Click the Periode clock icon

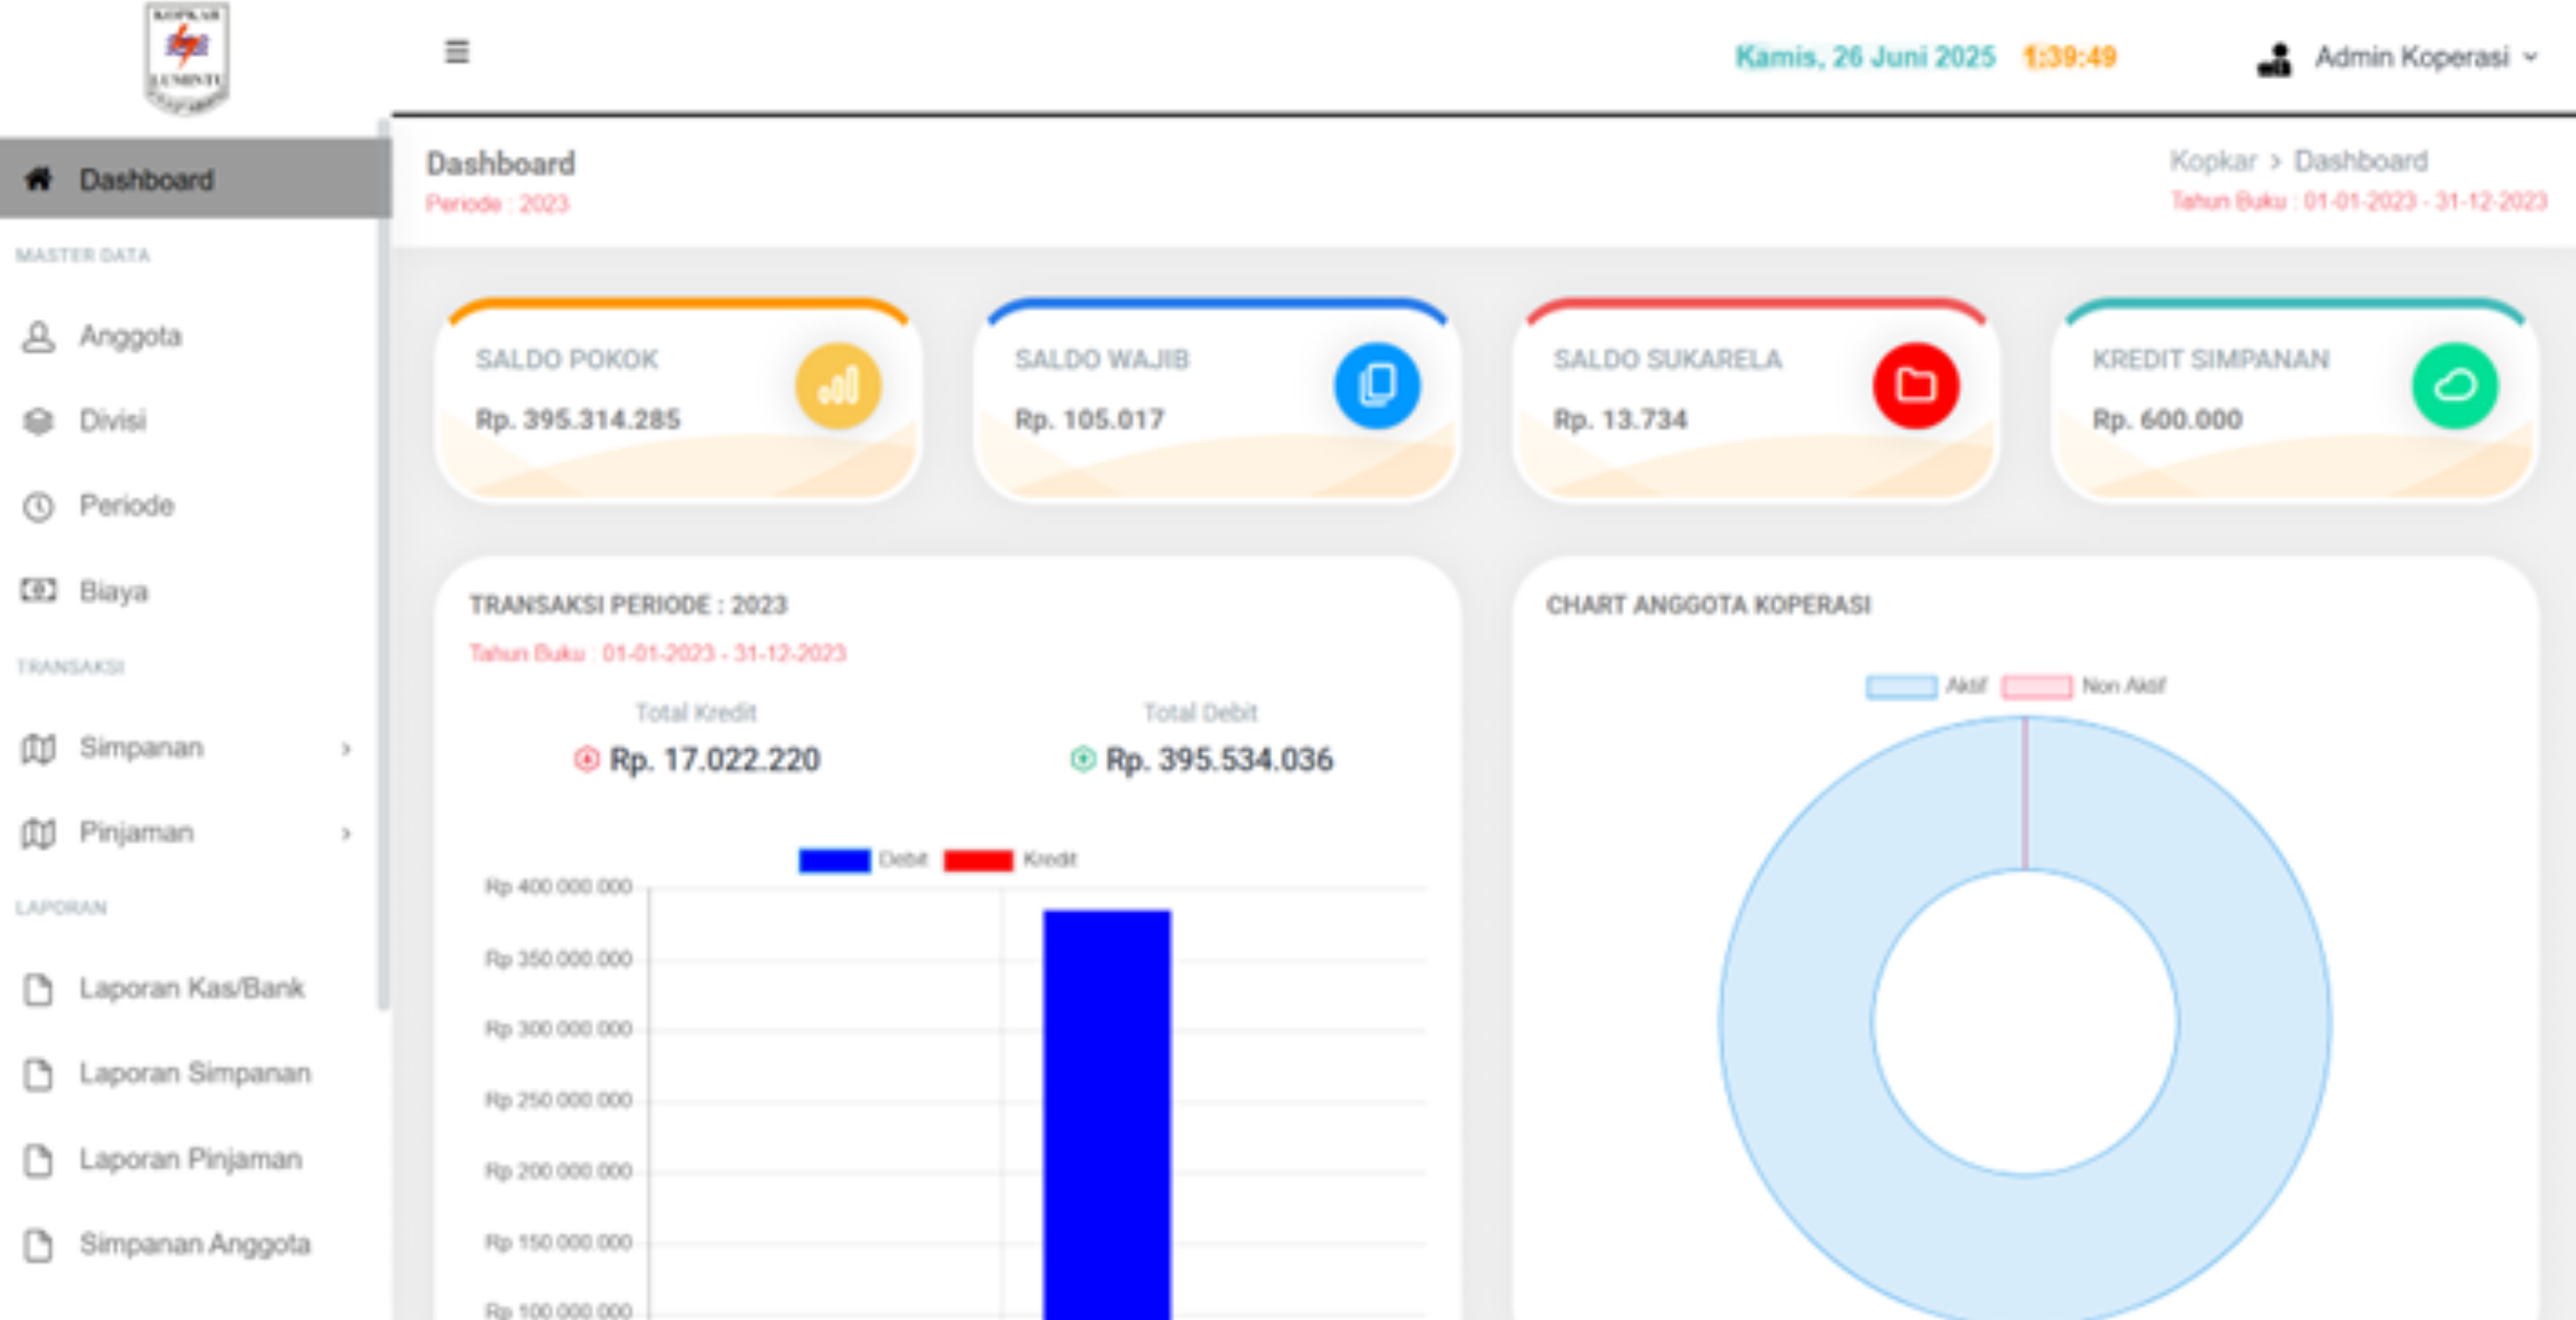pyautogui.click(x=38, y=507)
